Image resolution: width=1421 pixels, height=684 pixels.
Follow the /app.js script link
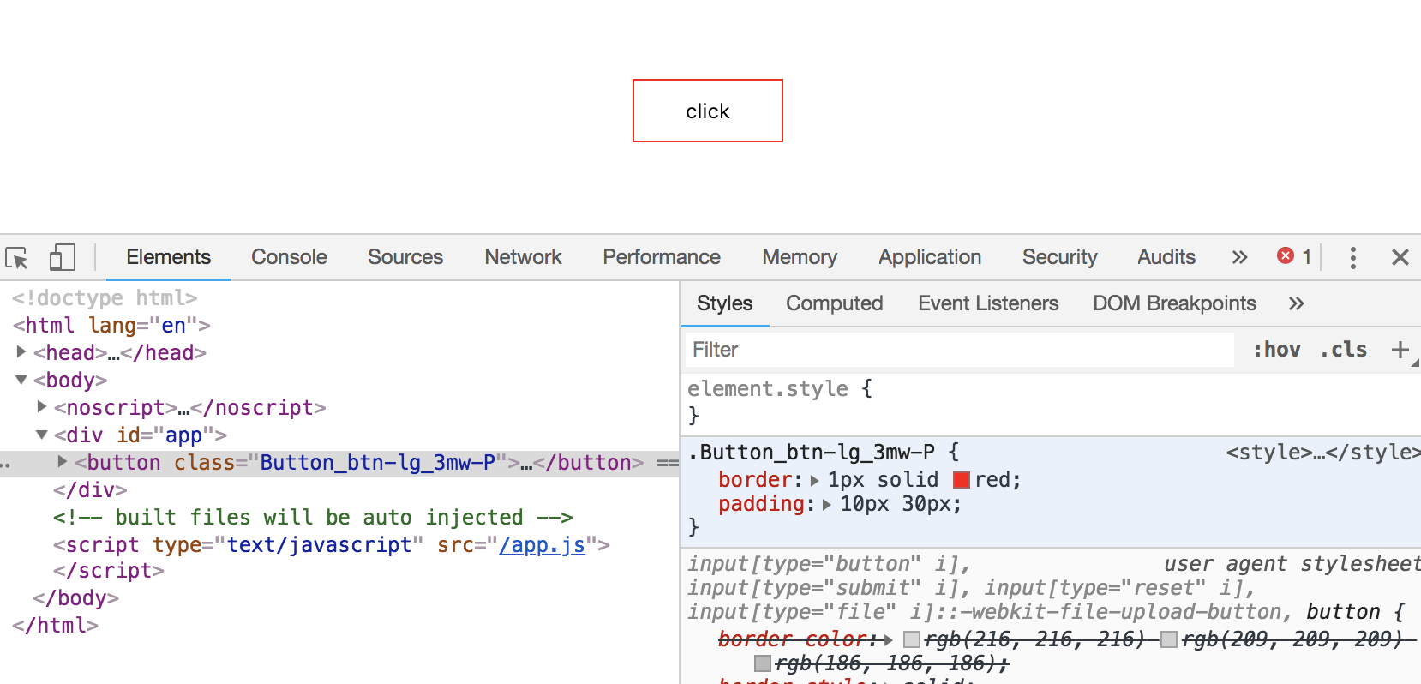[543, 545]
